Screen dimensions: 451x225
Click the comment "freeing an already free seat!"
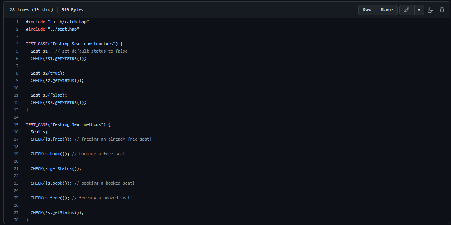coord(113,139)
